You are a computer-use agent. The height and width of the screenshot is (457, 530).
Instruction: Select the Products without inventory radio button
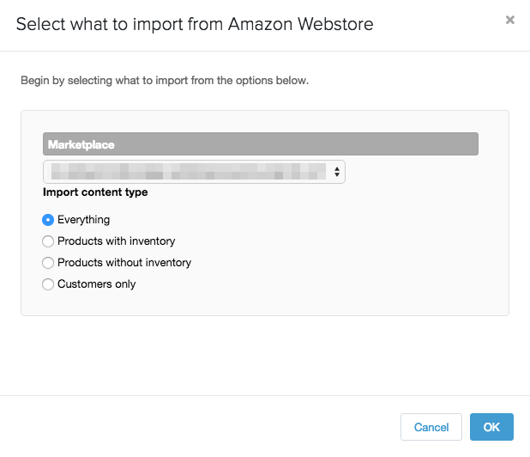[48, 263]
